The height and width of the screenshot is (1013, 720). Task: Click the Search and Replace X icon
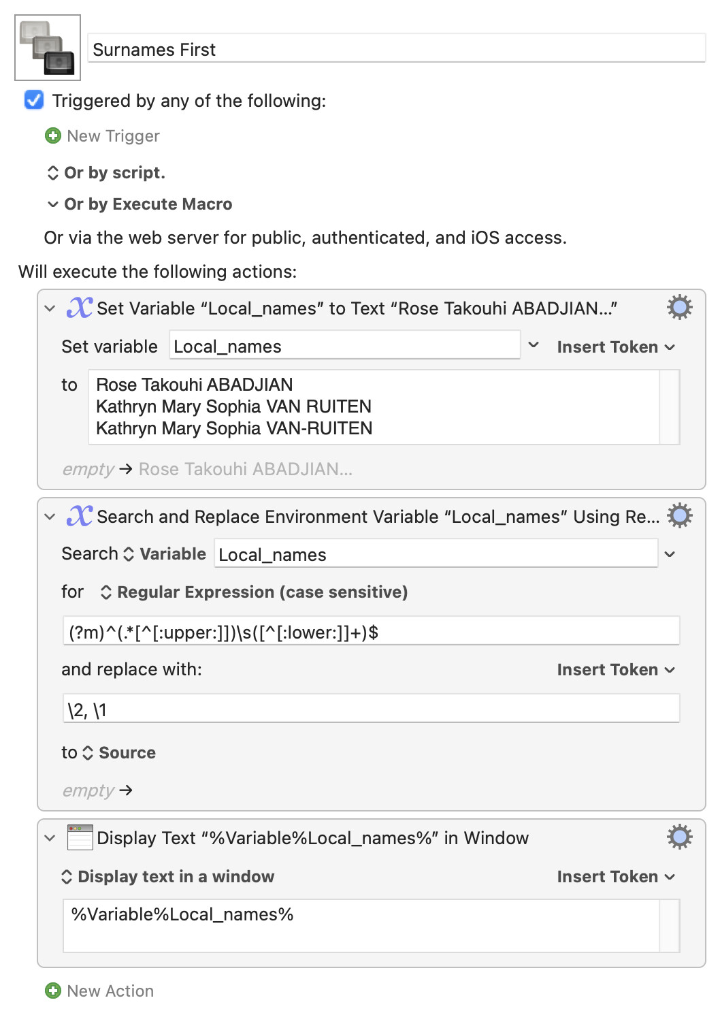pos(80,516)
